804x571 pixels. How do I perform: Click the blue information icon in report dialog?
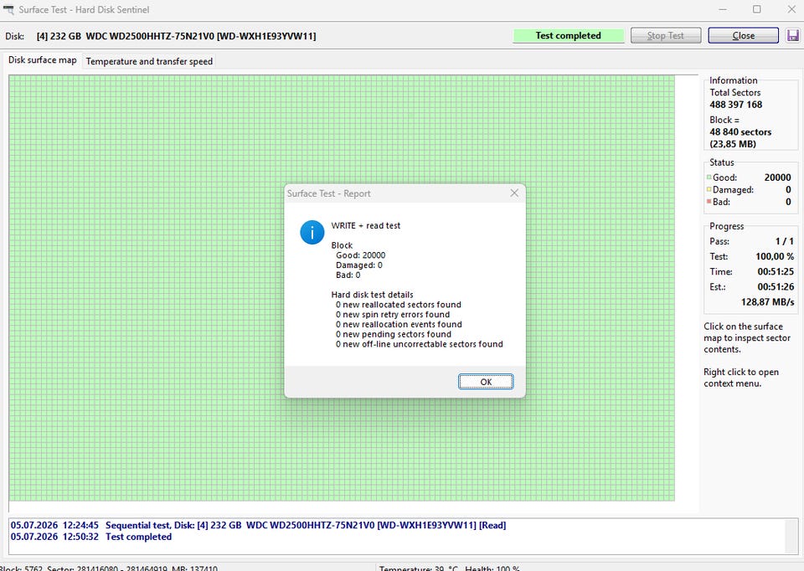(312, 232)
